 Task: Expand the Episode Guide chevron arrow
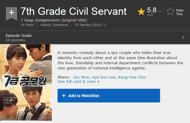pyautogui.click(x=183, y=37)
